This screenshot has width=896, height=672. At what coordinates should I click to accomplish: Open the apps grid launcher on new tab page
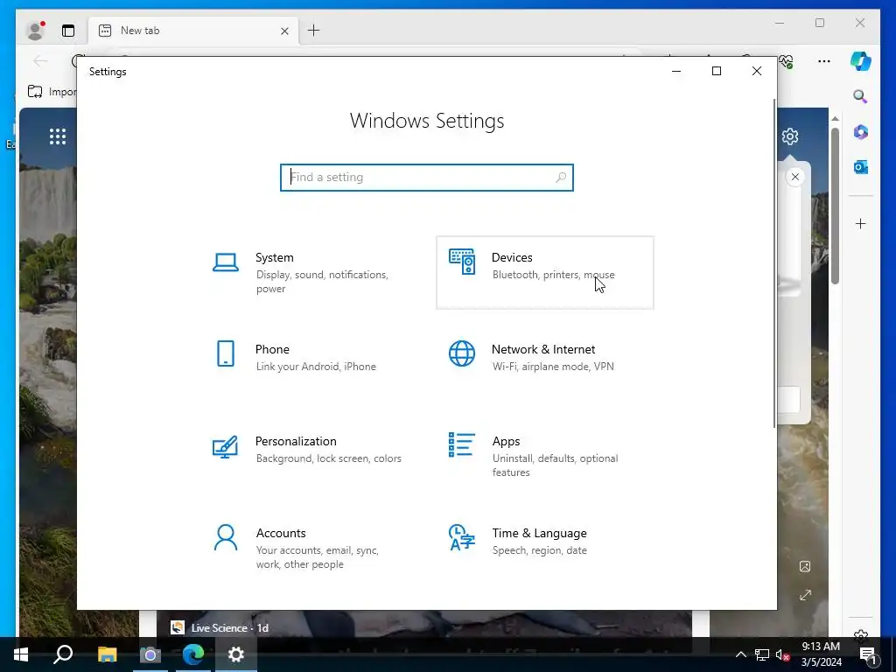[x=58, y=136]
